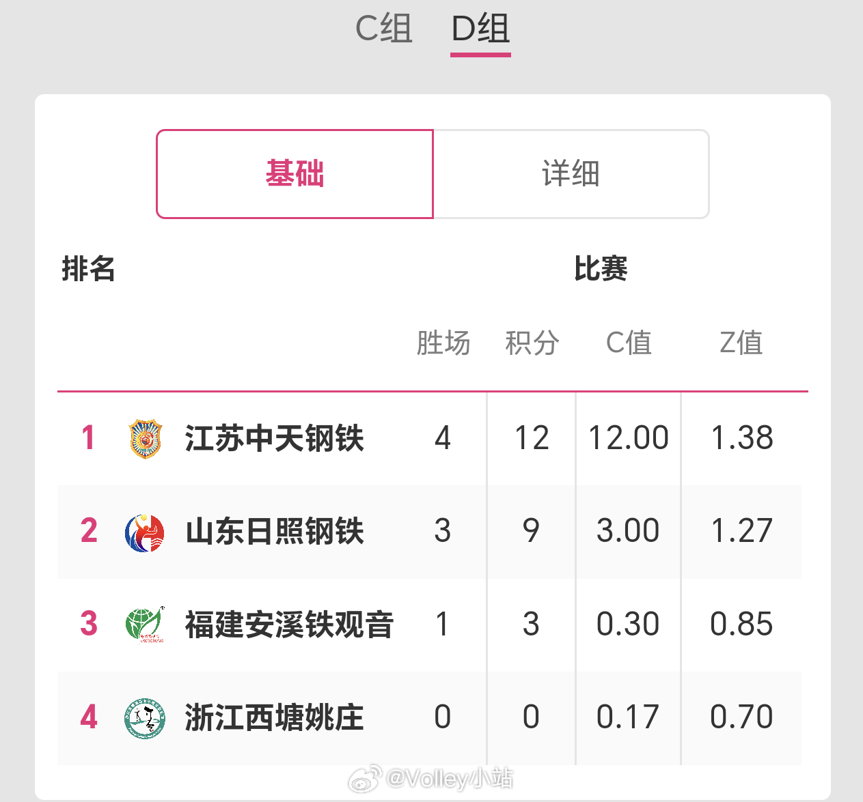863x802 pixels.
Task: Select the 山东日照钢铁 team name
Action: click(x=273, y=532)
